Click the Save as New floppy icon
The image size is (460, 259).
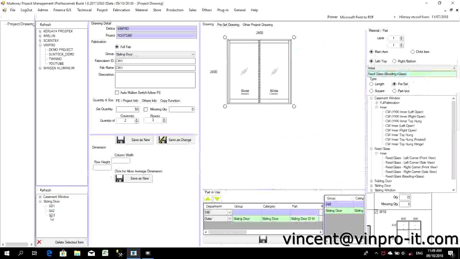pos(120,140)
